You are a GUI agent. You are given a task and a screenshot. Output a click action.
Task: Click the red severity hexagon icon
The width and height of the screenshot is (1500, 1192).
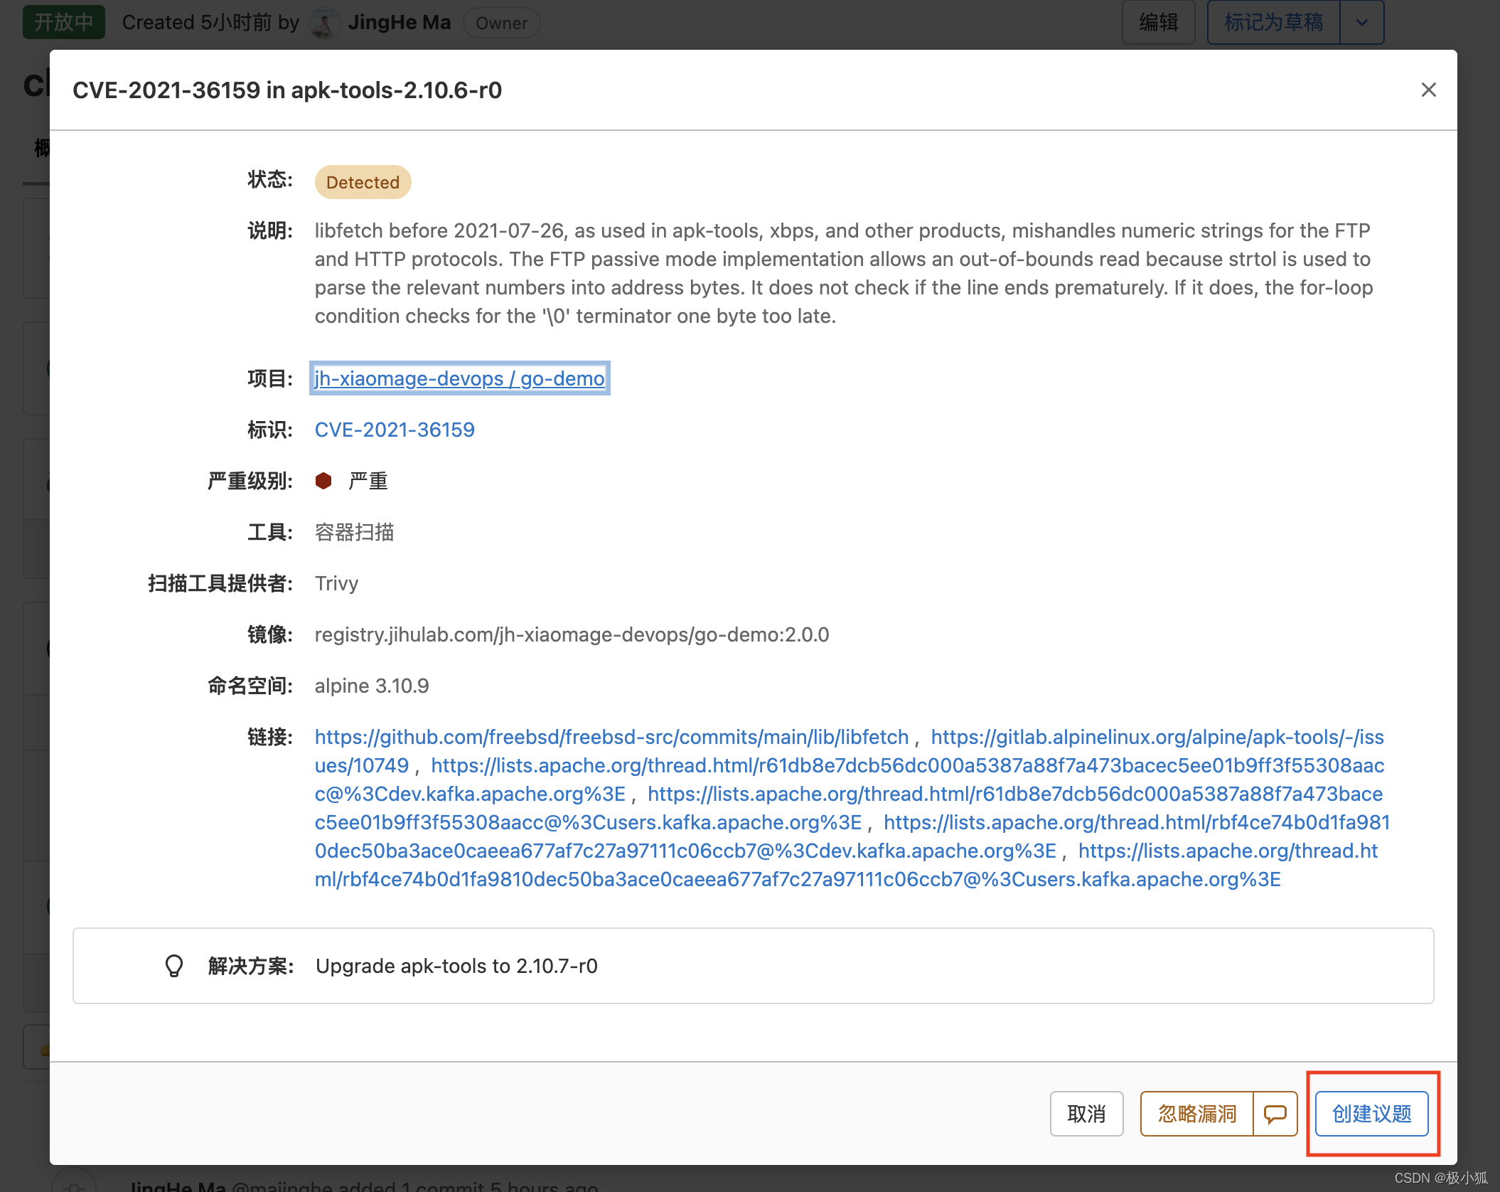point(323,481)
